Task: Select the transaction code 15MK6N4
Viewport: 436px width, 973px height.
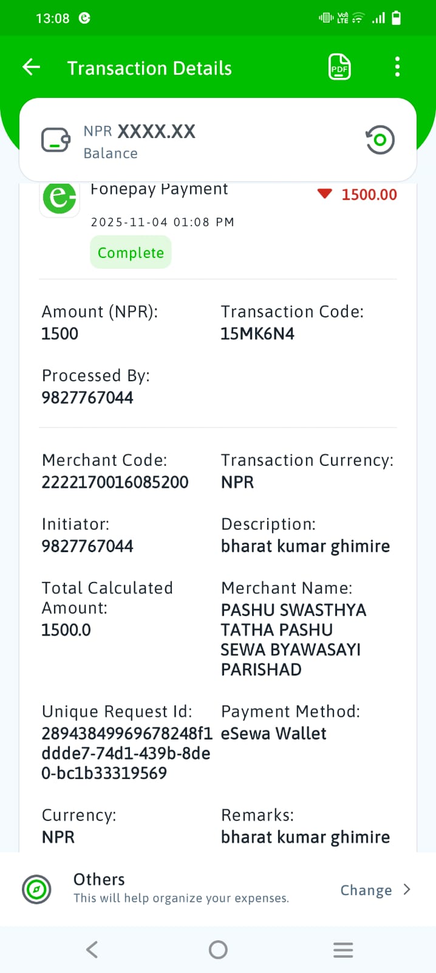Action: click(x=257, y=334)
